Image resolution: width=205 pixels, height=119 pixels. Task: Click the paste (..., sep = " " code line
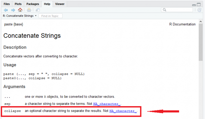[x=44, y=74]
